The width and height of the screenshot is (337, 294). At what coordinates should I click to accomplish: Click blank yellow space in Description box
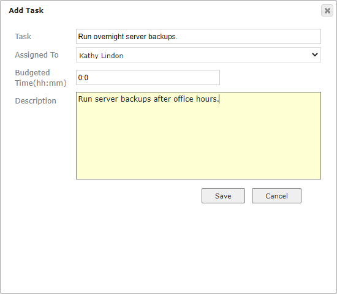(199, 142)
